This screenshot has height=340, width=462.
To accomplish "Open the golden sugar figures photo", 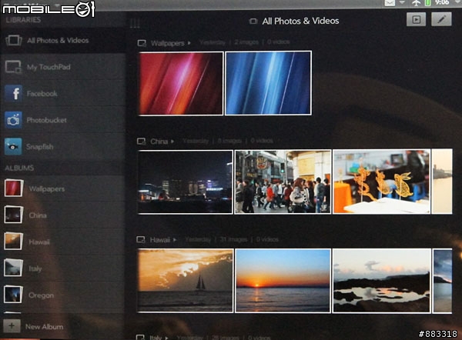I will pos(382,182).
